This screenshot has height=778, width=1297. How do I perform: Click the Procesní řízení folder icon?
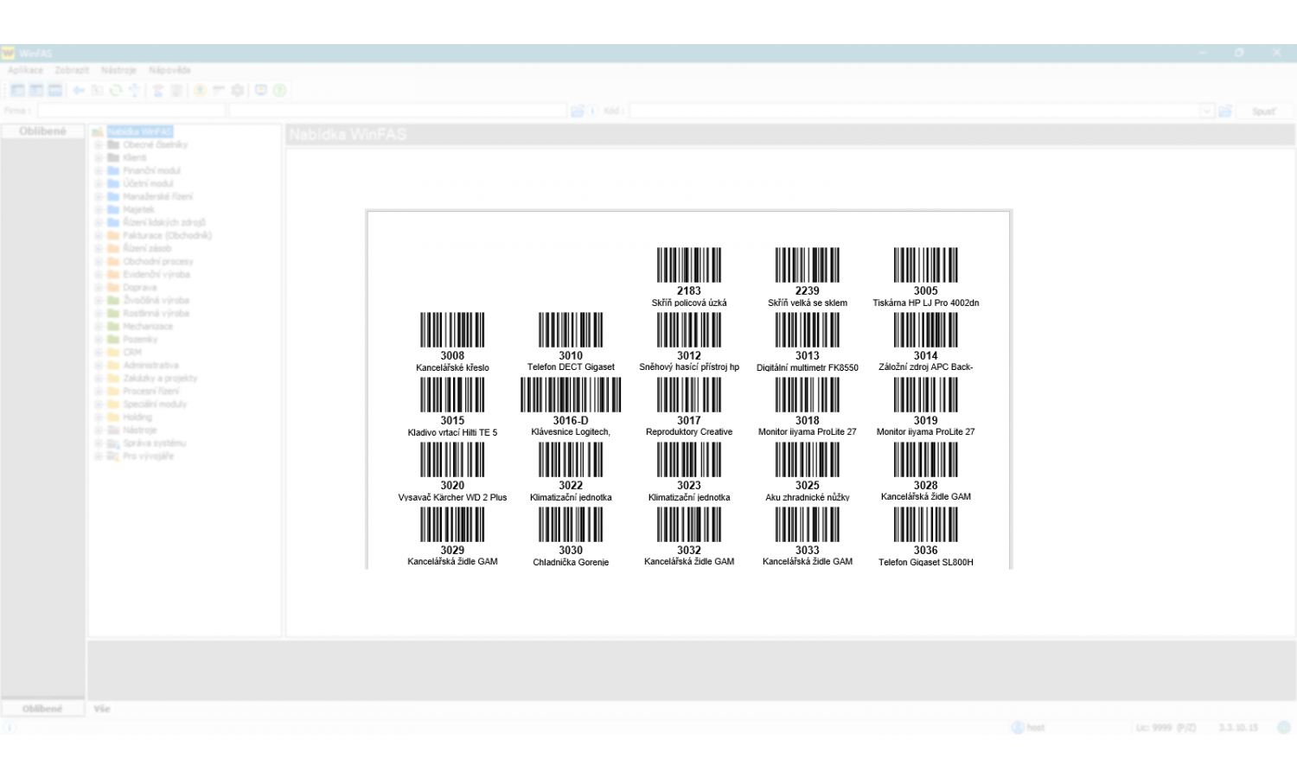pyautogui.click(x=112, y=391)
